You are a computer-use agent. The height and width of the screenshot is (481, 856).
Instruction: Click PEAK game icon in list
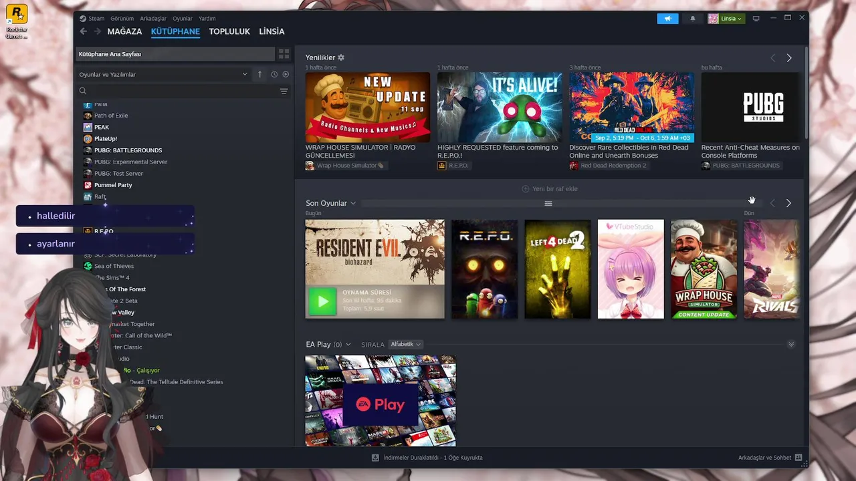(x=88, y=127)
